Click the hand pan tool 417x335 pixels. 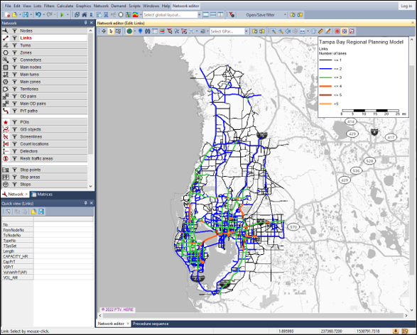(313, 31)
